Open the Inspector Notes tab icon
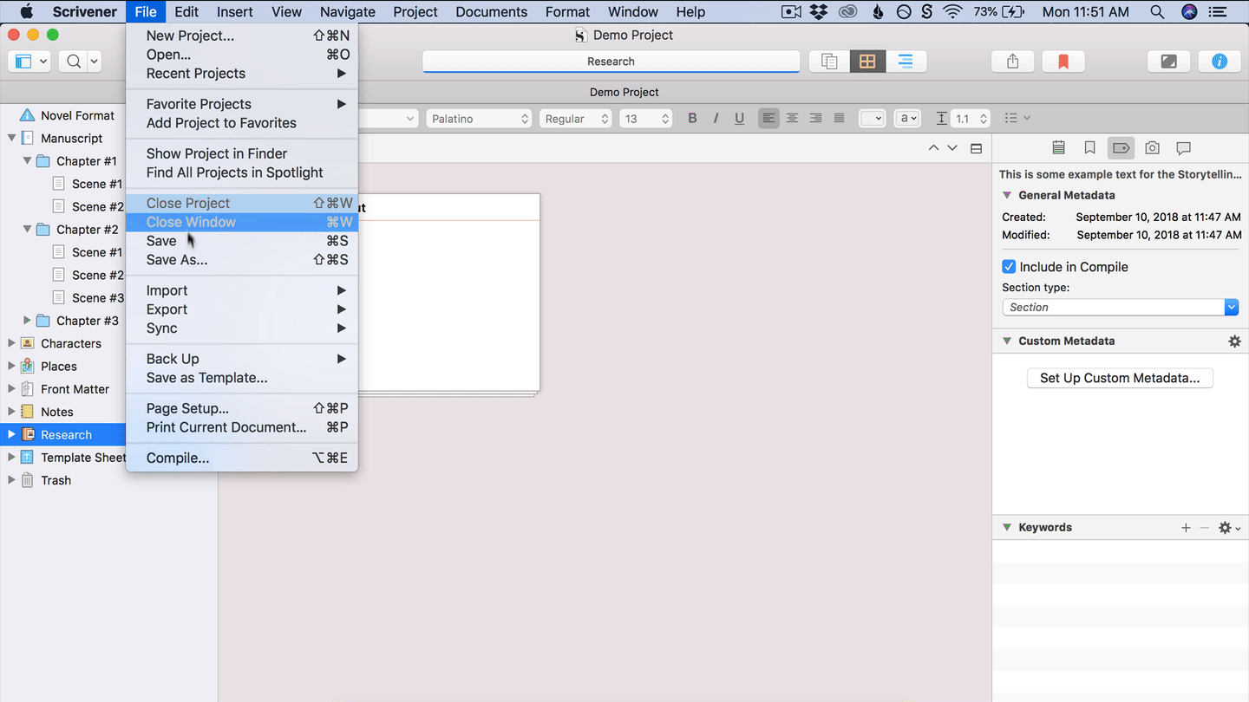Screen dimensions: 1249x702 pos(1058,148)
